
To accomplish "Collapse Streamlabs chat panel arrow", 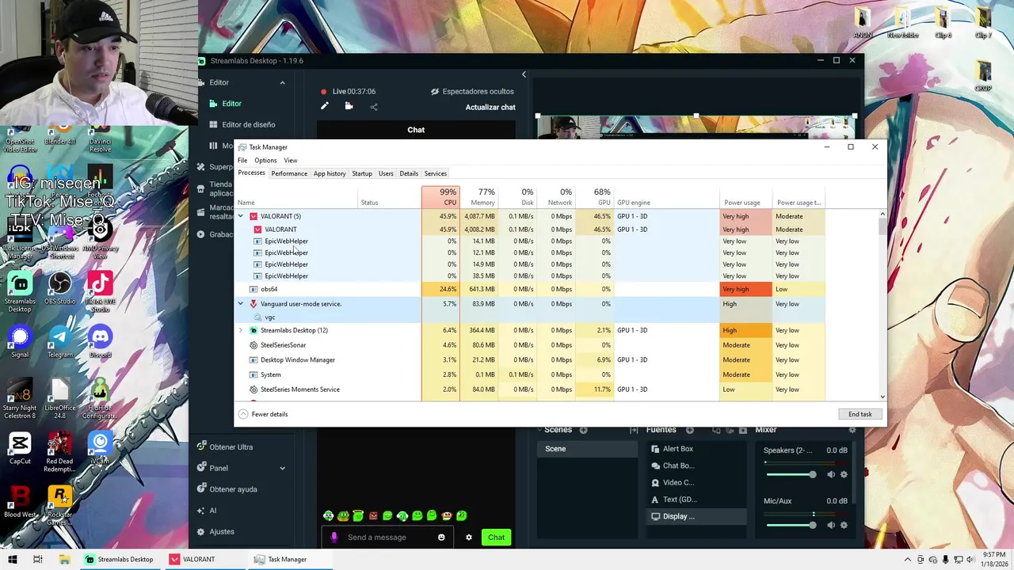I will tap(524, 74).
